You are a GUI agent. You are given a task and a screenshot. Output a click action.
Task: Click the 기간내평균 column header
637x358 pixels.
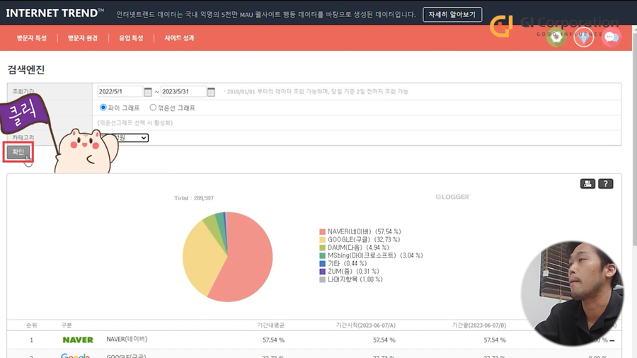271,325
